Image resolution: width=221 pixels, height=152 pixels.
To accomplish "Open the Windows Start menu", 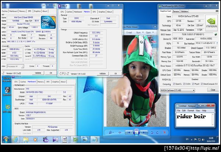I will click(x=6, y=139).
